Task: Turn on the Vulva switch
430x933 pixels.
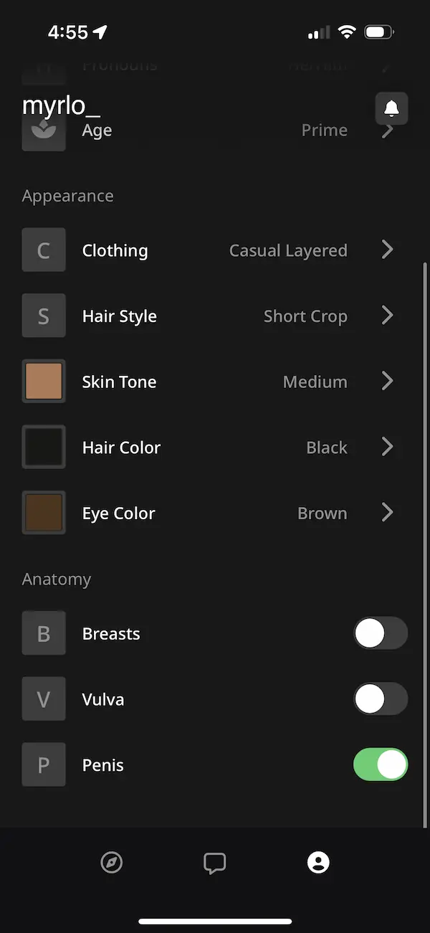Action: coord(381,699)
